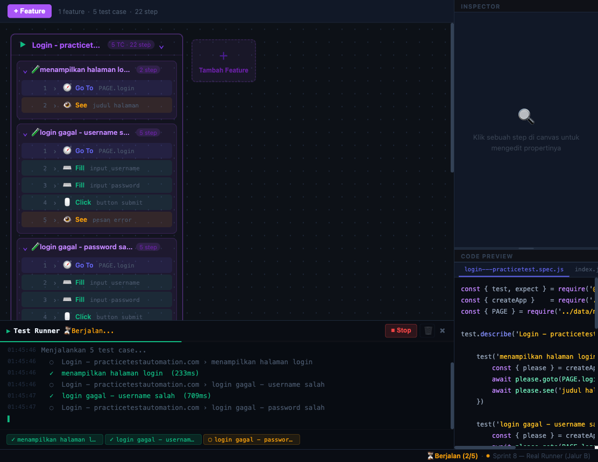Image resolution: width=598 pixels, height=462 pixels.
Task: Click the + Feature button
Action: pos(30,11)
